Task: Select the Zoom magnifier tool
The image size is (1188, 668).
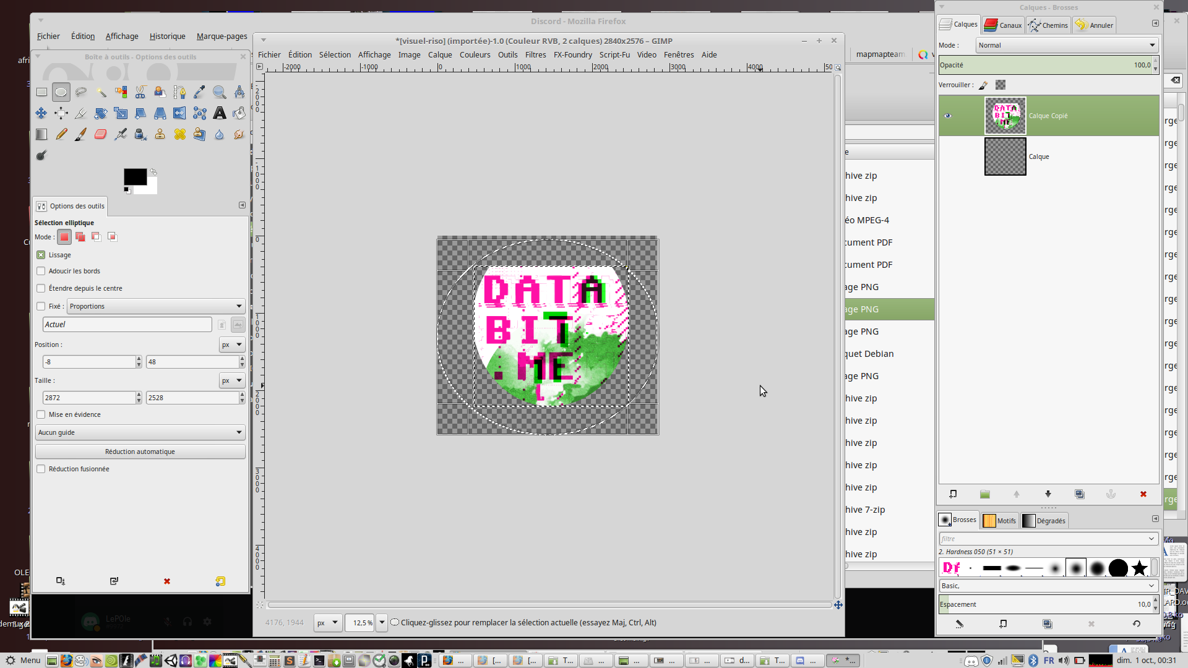Action: coord(219,93)
